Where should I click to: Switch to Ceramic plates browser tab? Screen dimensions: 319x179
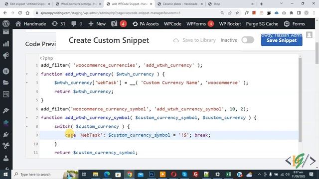tap(180, 4)
